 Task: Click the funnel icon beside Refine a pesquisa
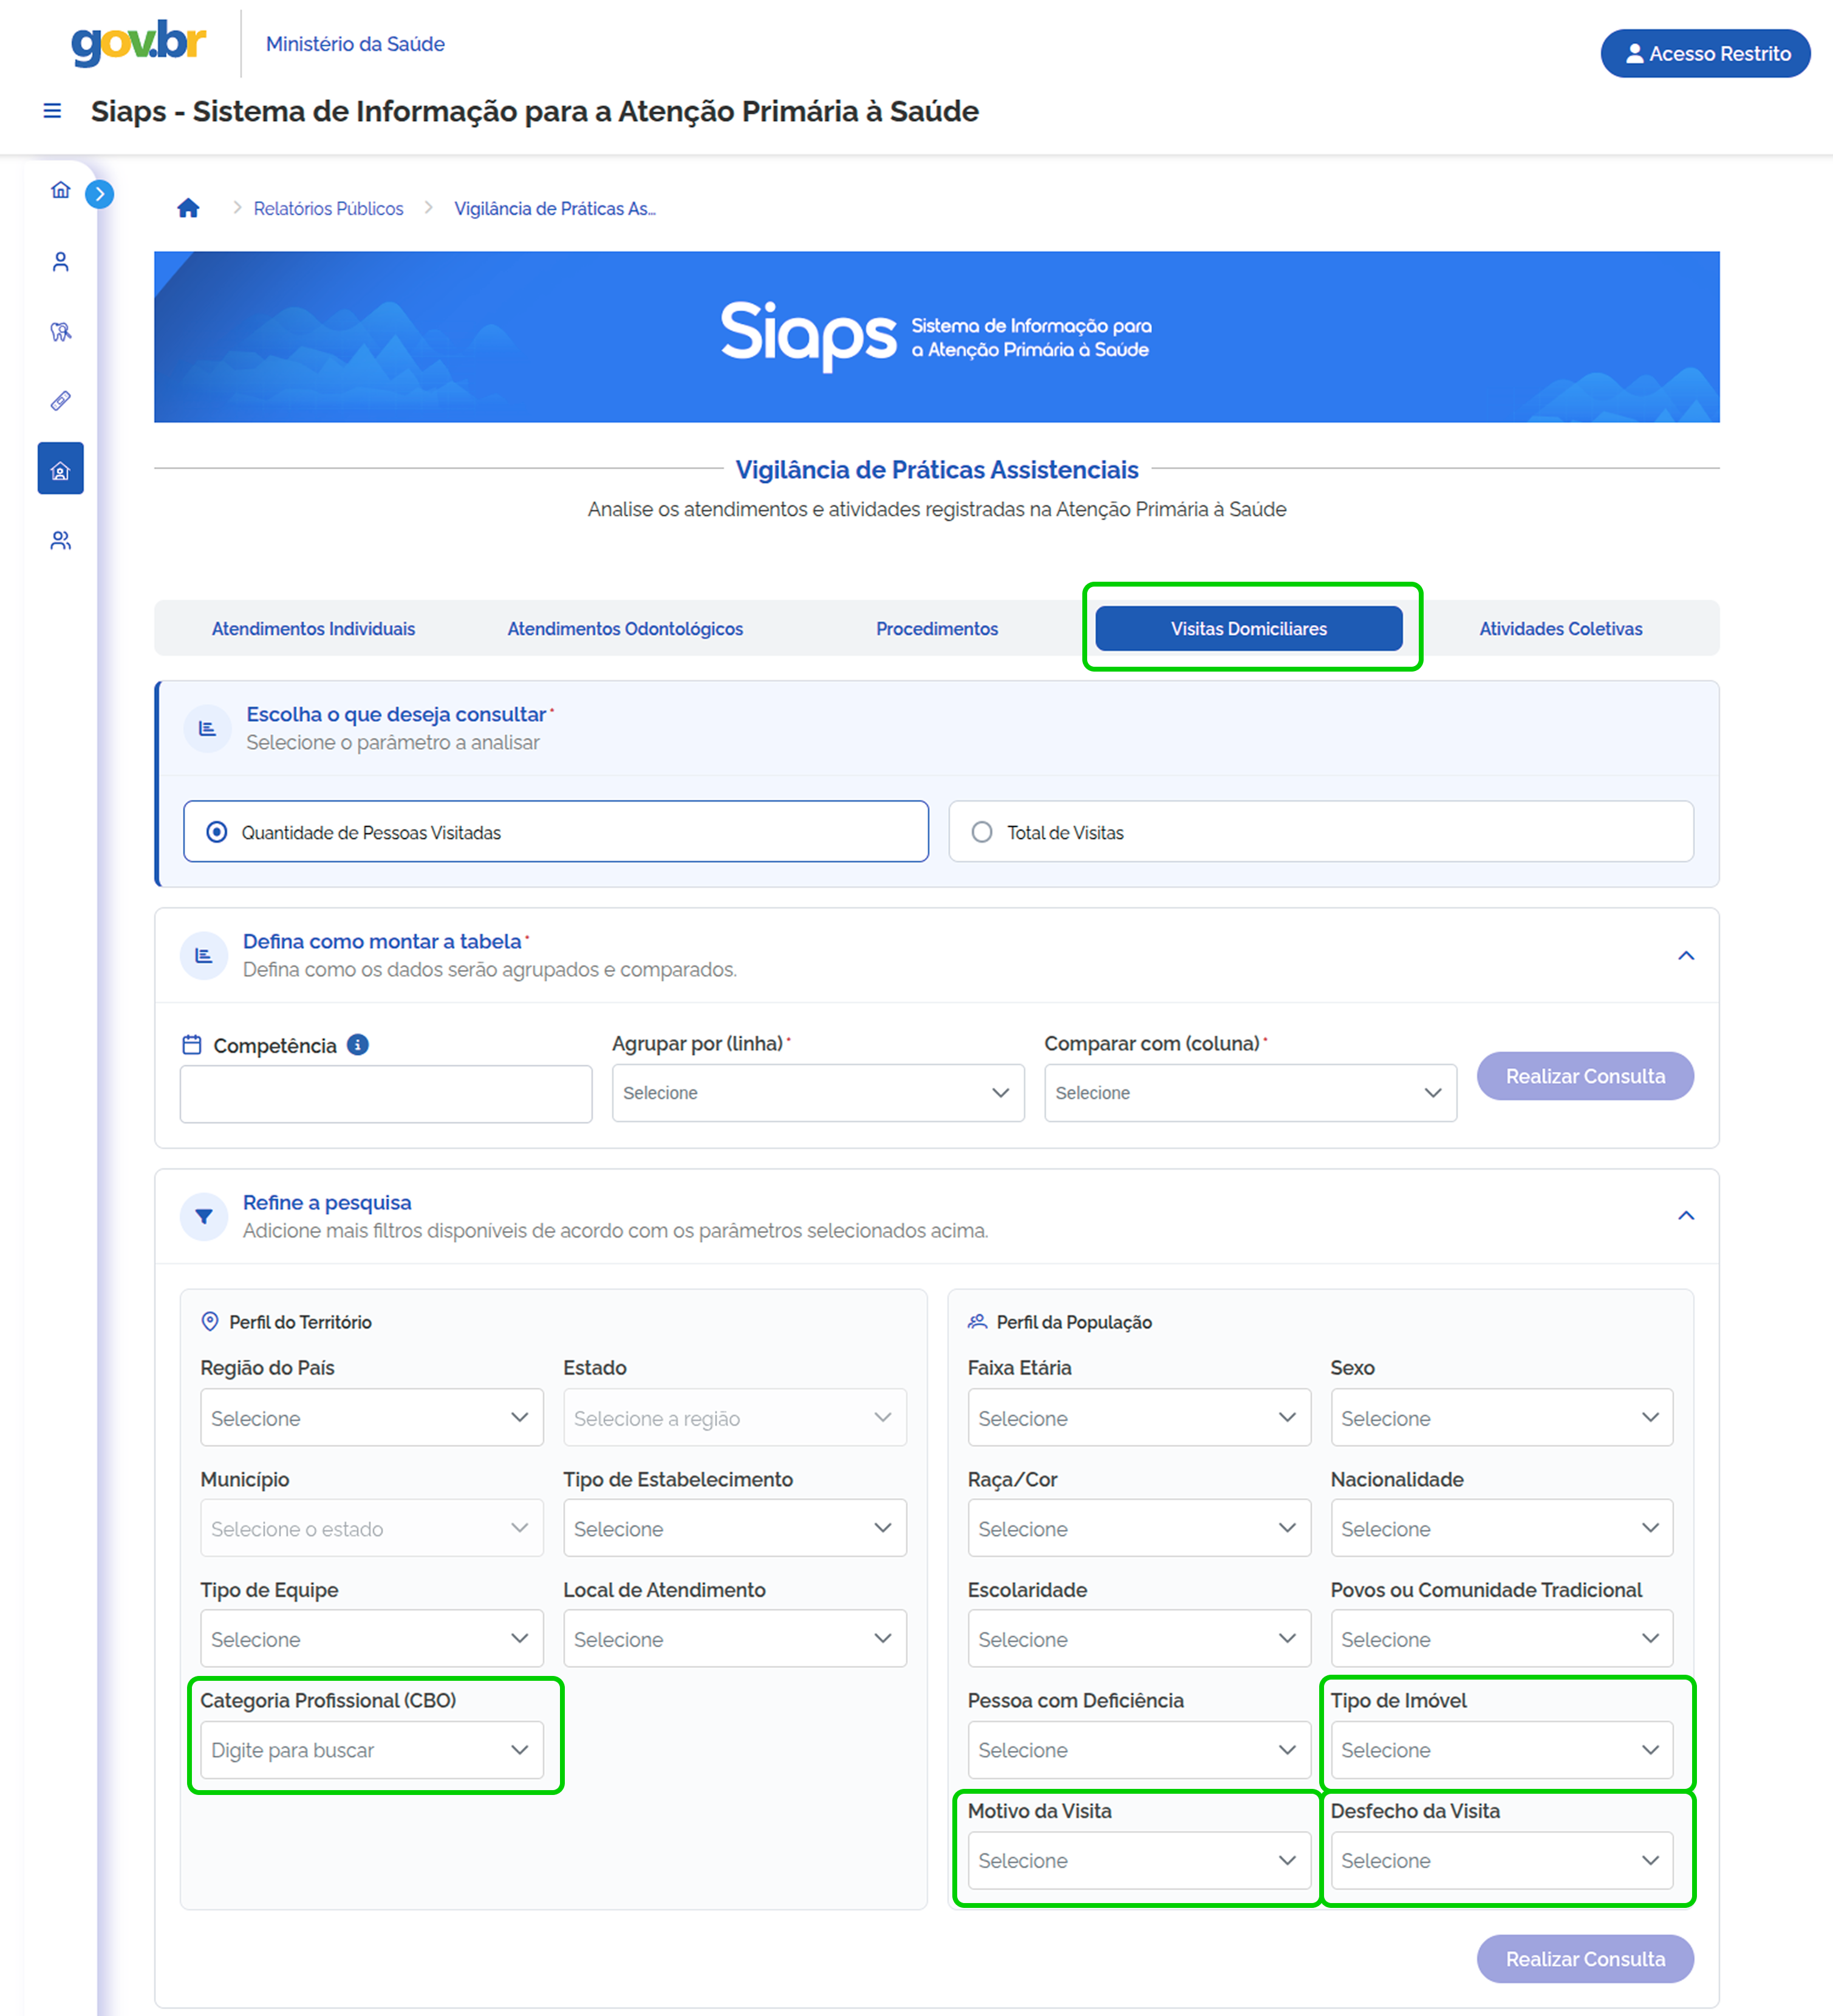(x=204, y=1217)
